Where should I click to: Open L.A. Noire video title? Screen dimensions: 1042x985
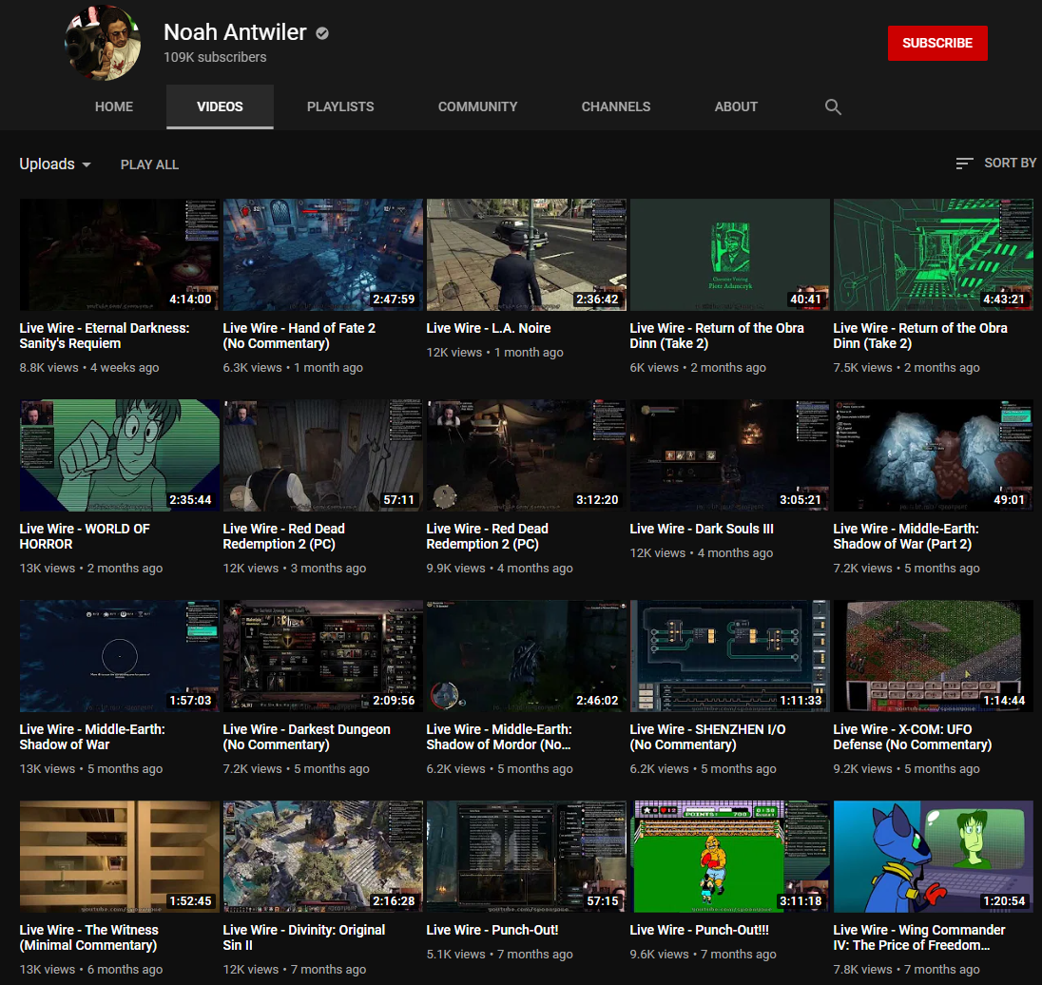(489, 328)
